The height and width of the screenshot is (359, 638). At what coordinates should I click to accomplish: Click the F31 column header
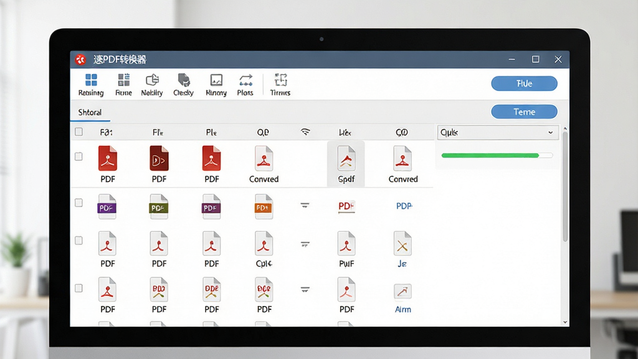click(106, 132)
